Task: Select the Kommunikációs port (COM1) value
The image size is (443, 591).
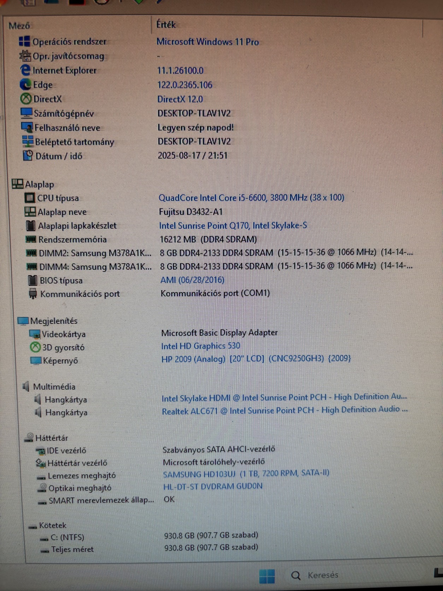Action: tap(215, 293)
